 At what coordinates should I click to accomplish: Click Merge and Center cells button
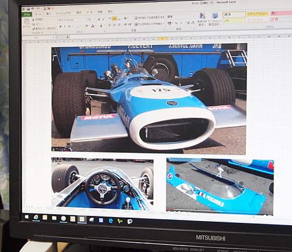pyautogui.click(x=150, y=24)
